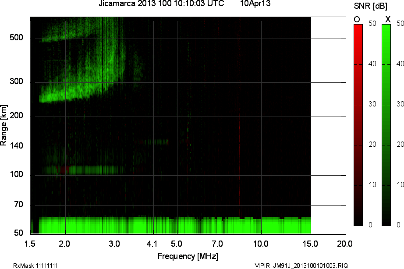
Task: Click the '50' range tick label on the left axis
Action: 18,233
